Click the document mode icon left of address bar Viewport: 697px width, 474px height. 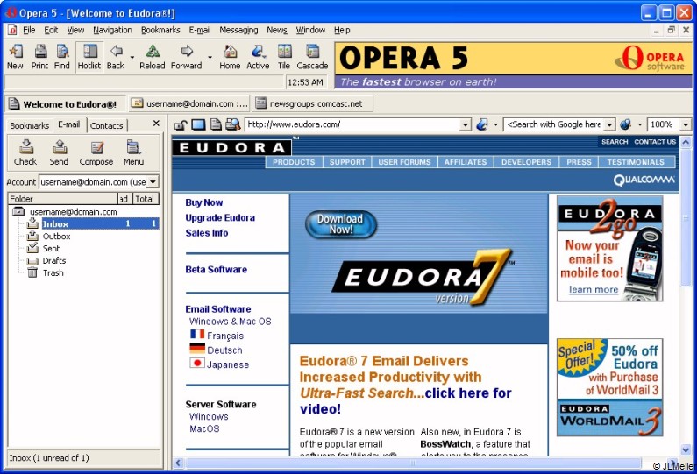tap(216, 124)
